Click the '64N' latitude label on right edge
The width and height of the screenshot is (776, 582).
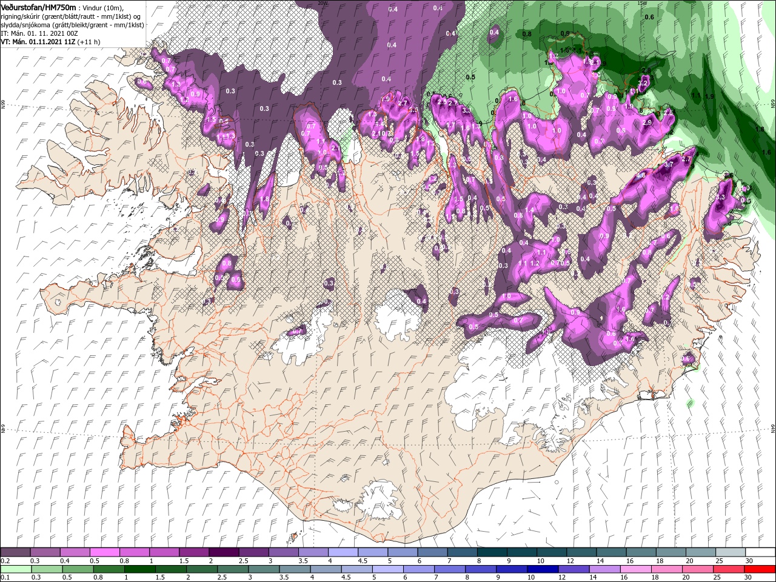click(x=773, y=428)
